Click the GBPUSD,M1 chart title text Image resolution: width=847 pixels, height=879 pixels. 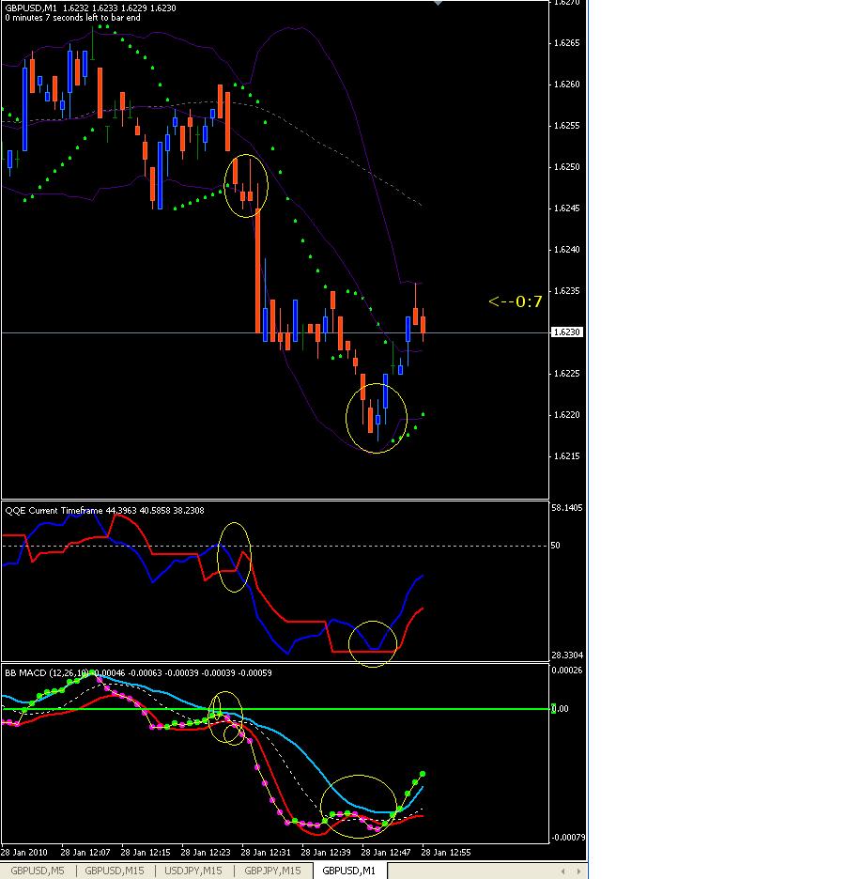click(31, 8)
